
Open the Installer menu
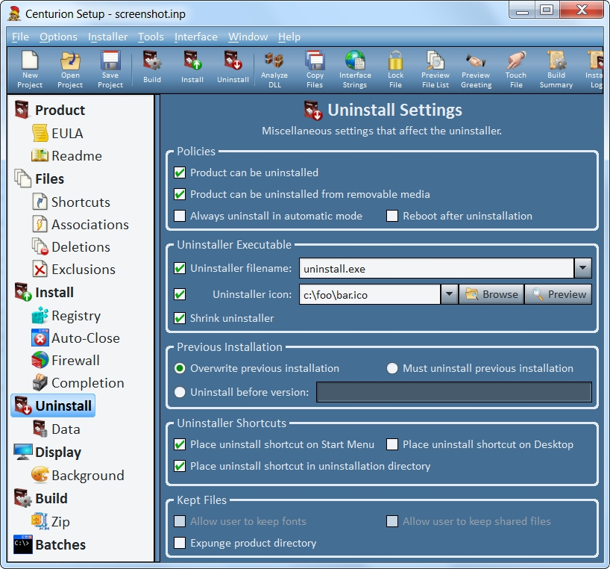[x=108, y=37]
